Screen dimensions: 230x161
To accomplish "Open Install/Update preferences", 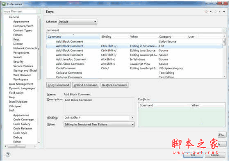I will coord(18,102).
